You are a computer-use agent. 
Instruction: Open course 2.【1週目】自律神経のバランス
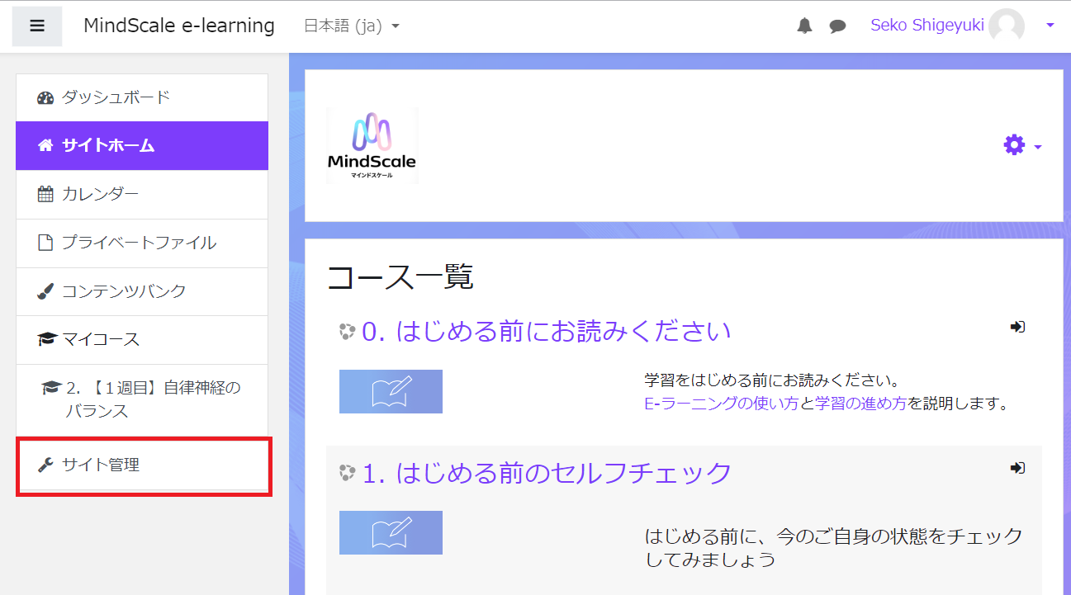point(153,399)
